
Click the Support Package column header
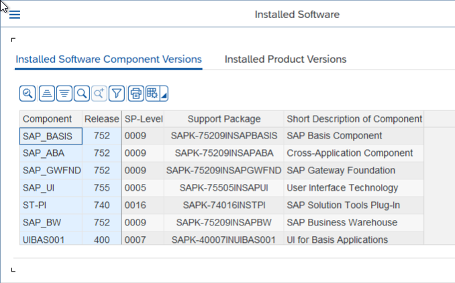pyautogui.click(x=224, y=119)
